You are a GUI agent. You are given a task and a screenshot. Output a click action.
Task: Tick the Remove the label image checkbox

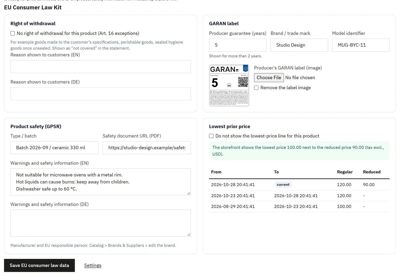click(256, 88)
